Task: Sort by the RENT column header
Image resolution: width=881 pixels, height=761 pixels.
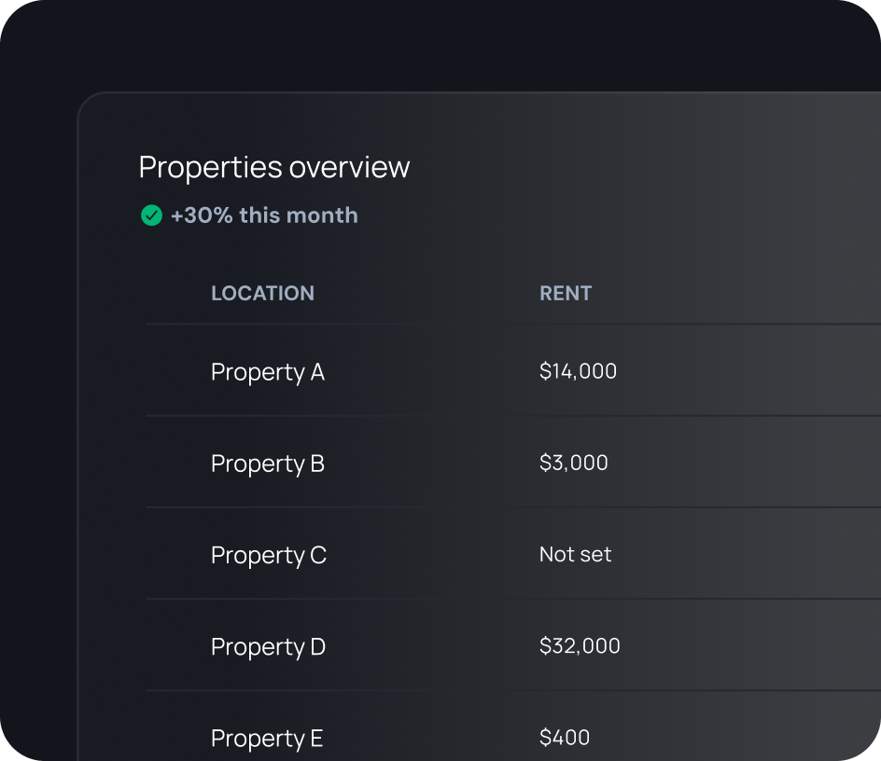Action: [x=565, y=293]
